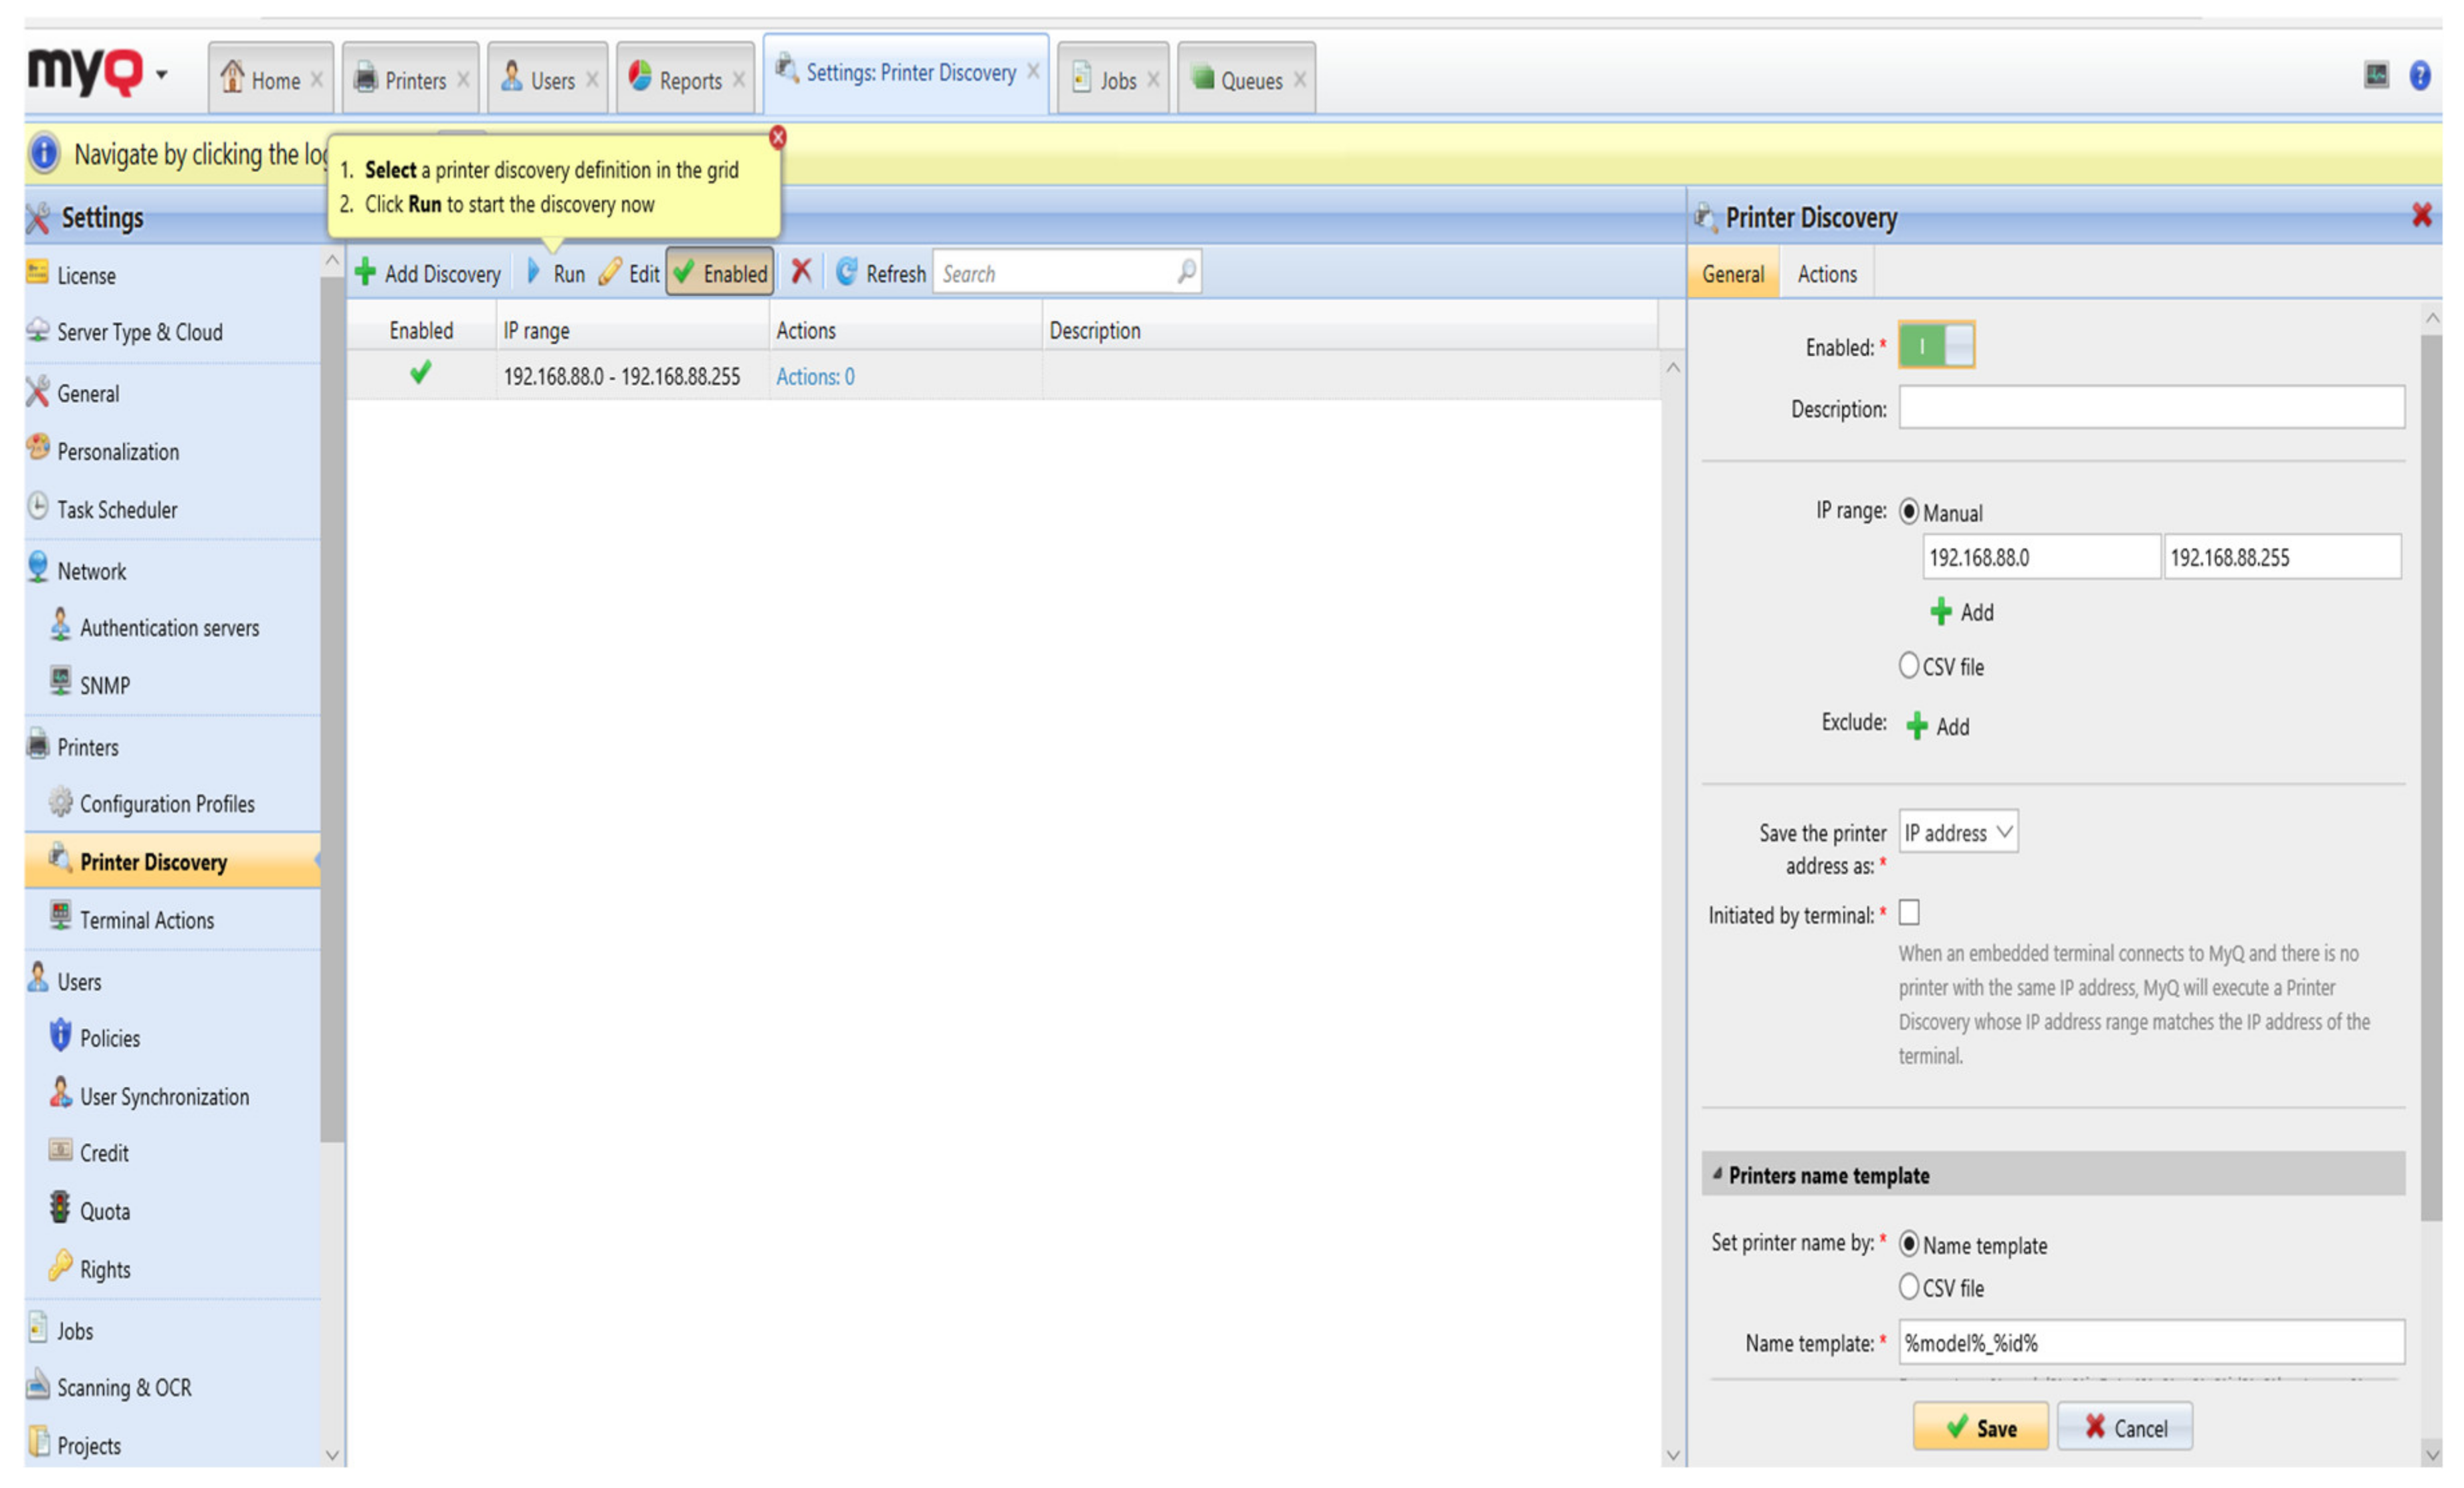Close the yellow hint tooltip

click(x=777, y=138)
